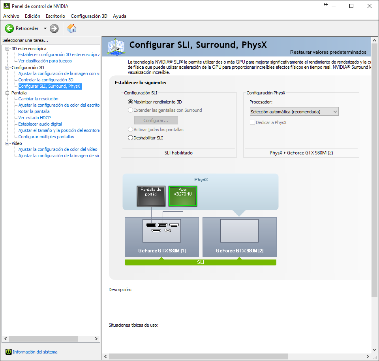Collapse the Vídeo tree node
379x361 pixels.
point(7,143)
